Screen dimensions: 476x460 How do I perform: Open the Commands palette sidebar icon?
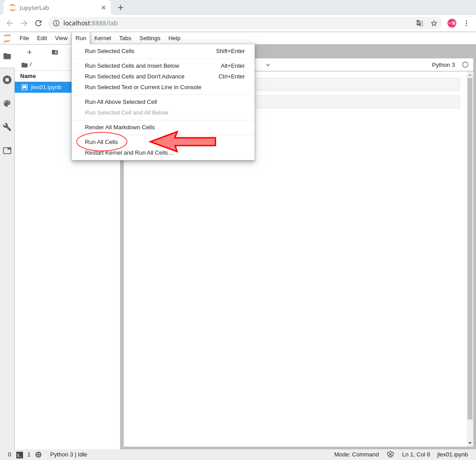click(x=7, y=103)
